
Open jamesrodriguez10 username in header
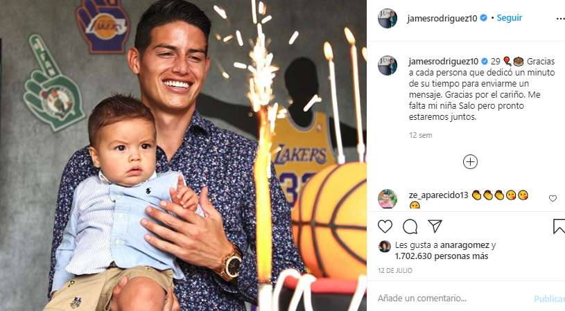[x=442, y=19]
